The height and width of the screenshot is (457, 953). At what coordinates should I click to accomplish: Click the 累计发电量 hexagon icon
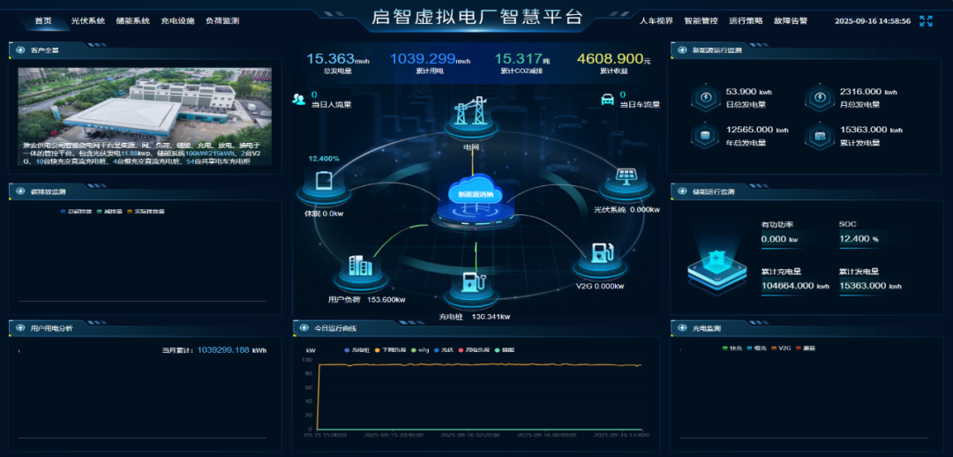pyautogui.click(x=819, y=136)
